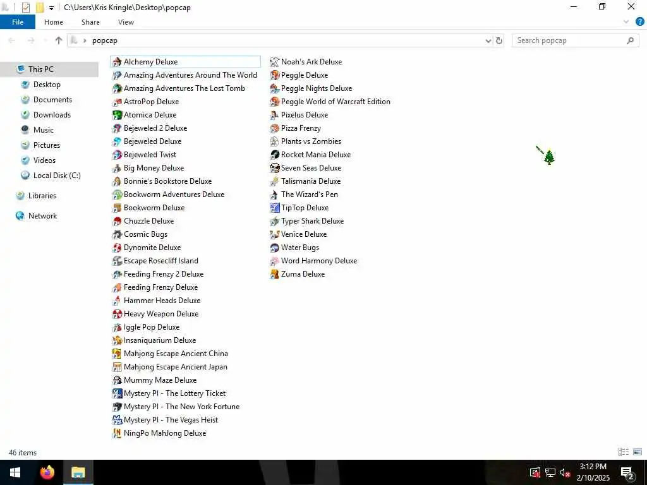647x485 pixels.
Task: Click the Chuzzle Deluxe shortcut icon
Action: (117, 222)
